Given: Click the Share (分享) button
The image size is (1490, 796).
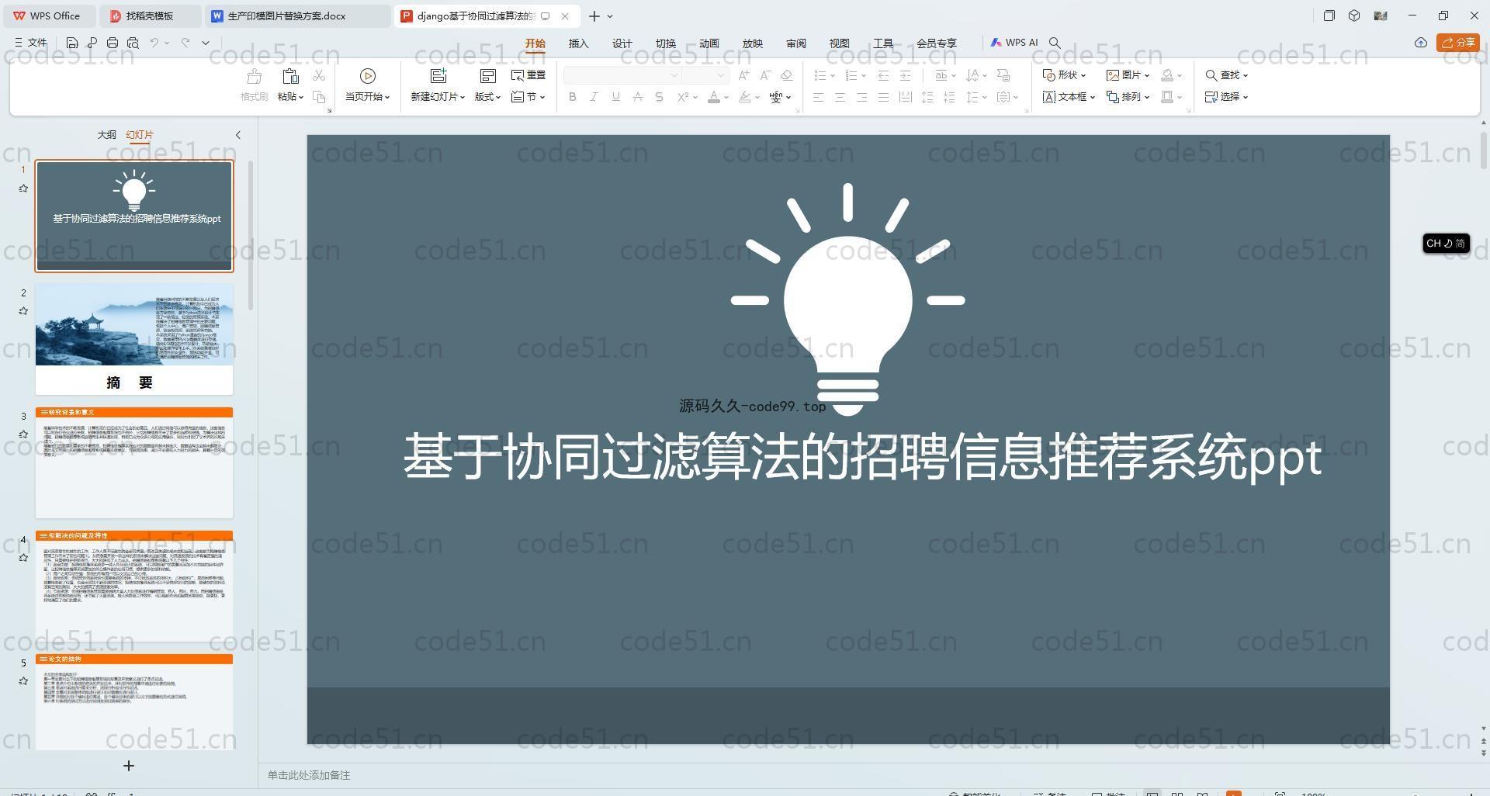Looking at the screenshot, I should [1458, 43].
